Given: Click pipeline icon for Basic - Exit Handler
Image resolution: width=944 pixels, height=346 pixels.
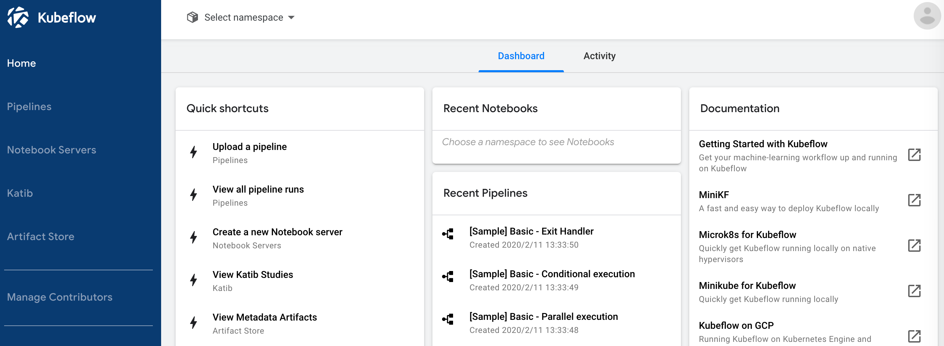Looking at the screenshot, I should pos(448,234).
